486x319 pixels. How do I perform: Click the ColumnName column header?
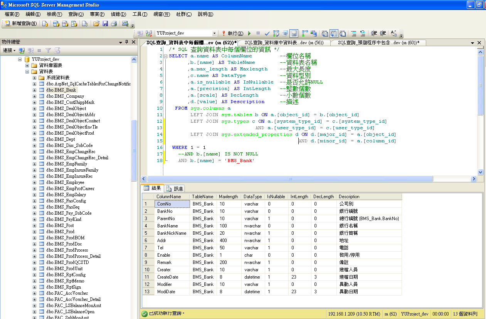click(172, 197)
